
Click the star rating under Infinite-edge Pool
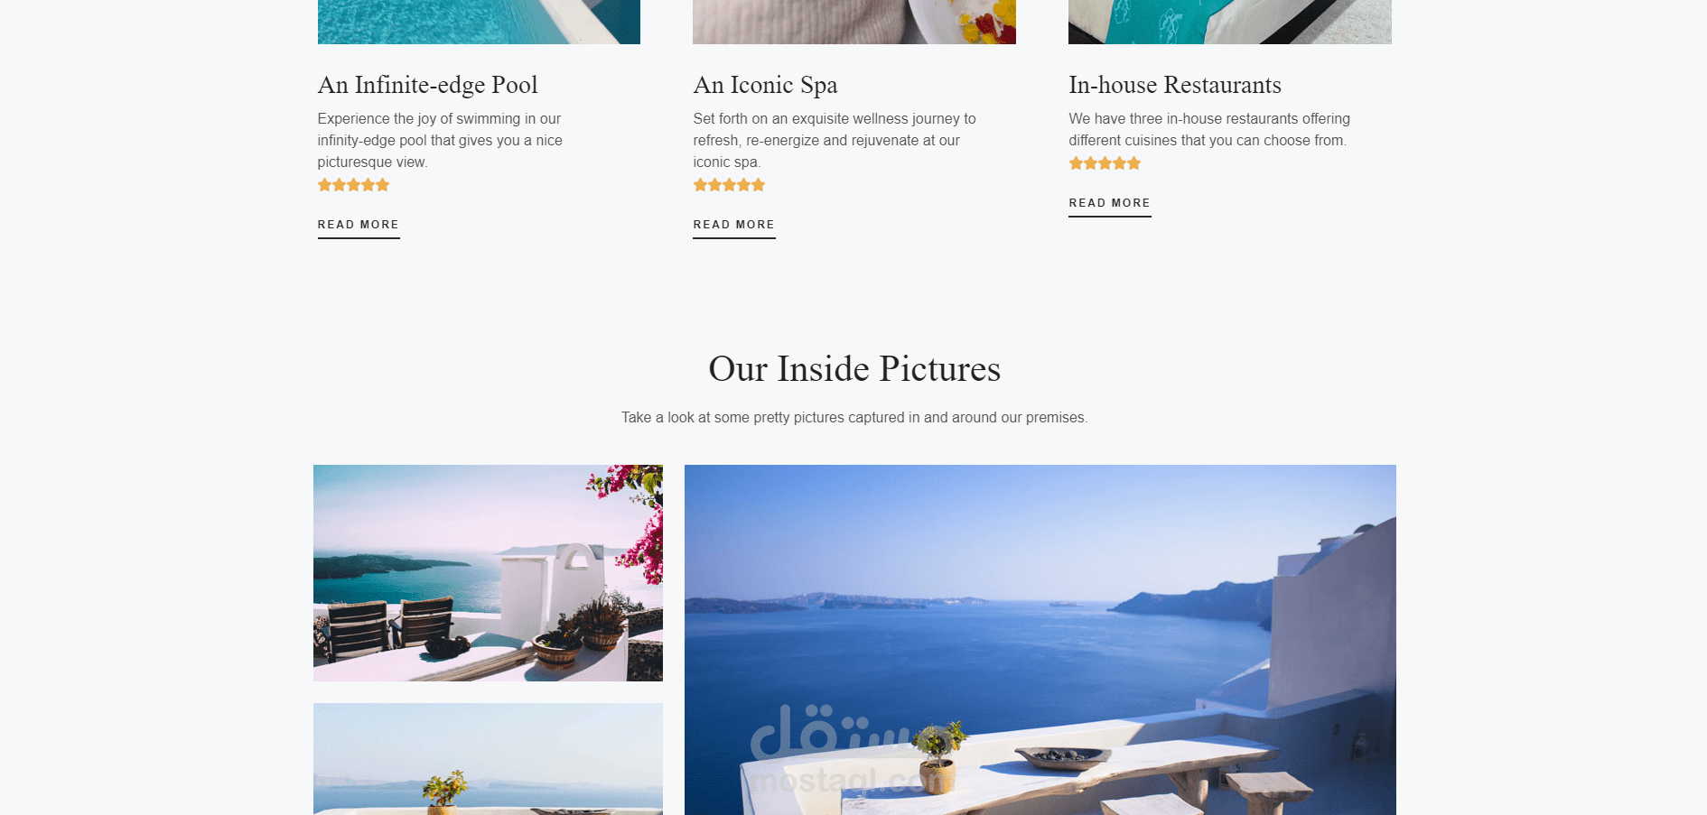point(353,185)
